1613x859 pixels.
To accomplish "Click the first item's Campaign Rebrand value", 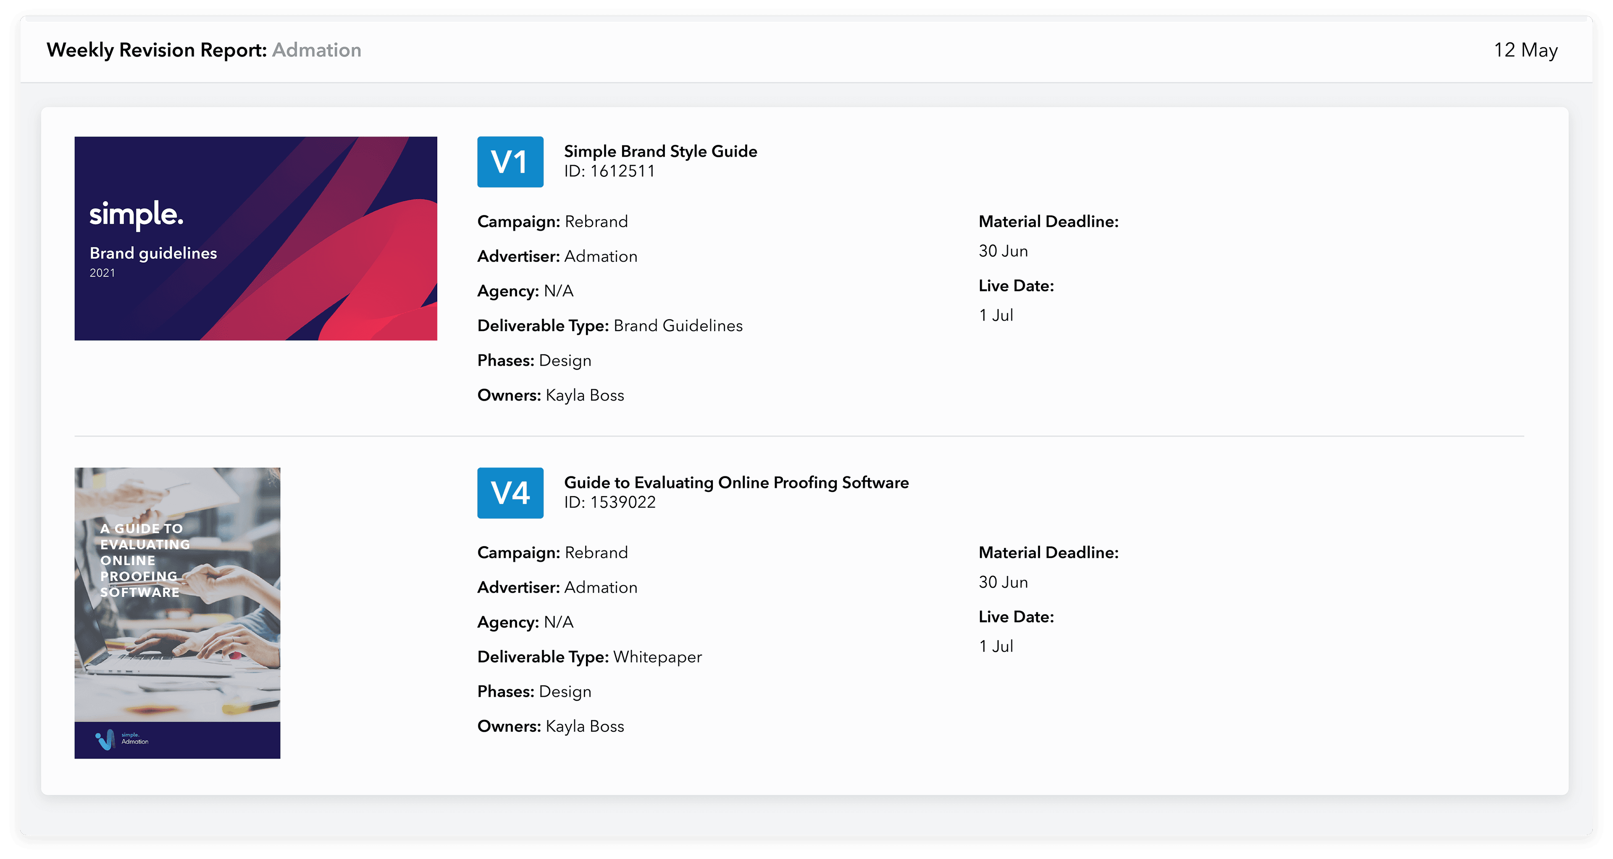I will pos(596,222).
